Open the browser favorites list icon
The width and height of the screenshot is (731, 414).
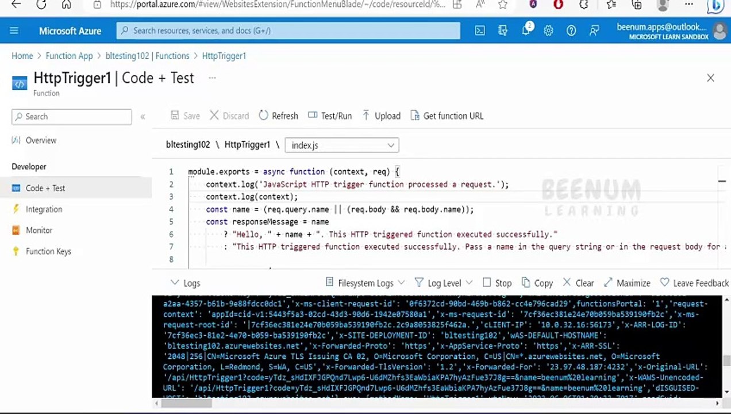pos(611,5)
